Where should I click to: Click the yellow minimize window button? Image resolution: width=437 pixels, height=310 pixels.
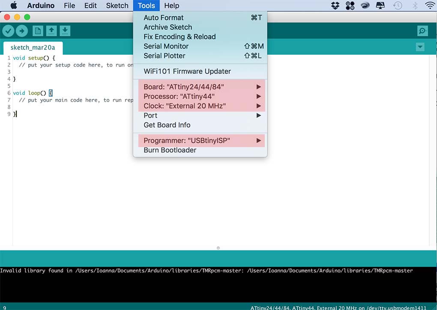point(17,17)
